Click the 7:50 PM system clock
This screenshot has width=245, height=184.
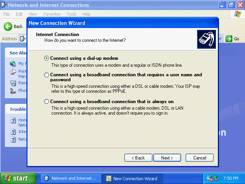click(x=231, y=178)
